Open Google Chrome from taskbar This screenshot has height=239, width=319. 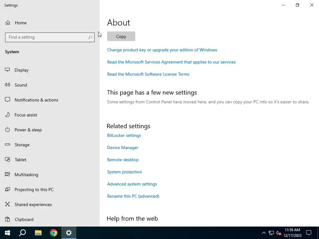pyautogui.click(x=54, y=233)
